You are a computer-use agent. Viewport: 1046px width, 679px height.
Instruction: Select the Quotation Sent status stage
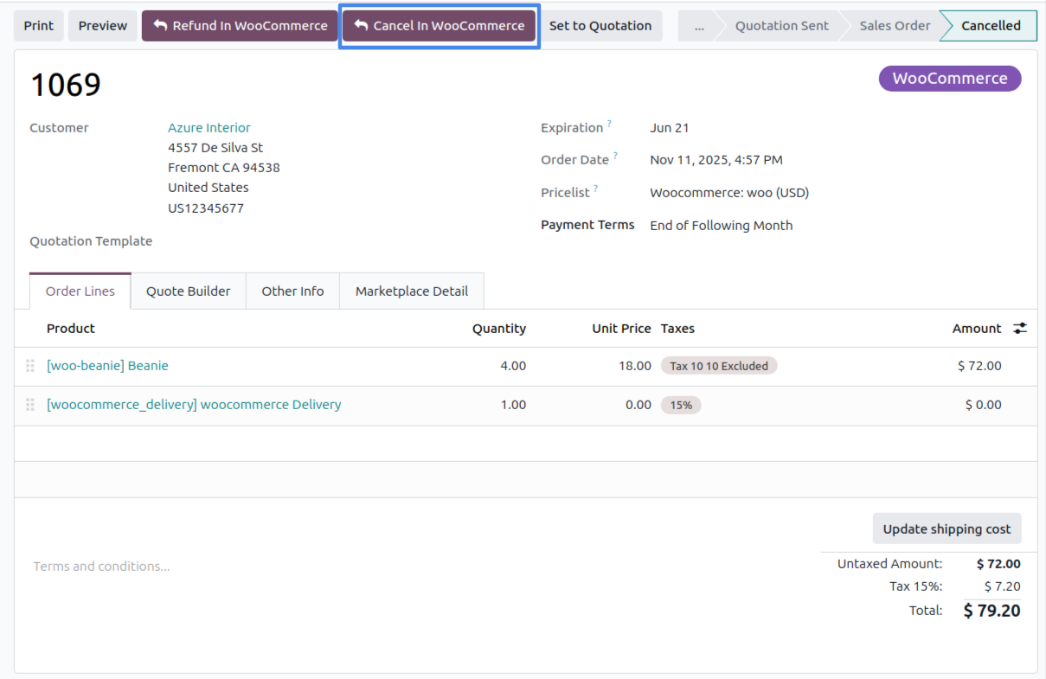coord(781,26)
